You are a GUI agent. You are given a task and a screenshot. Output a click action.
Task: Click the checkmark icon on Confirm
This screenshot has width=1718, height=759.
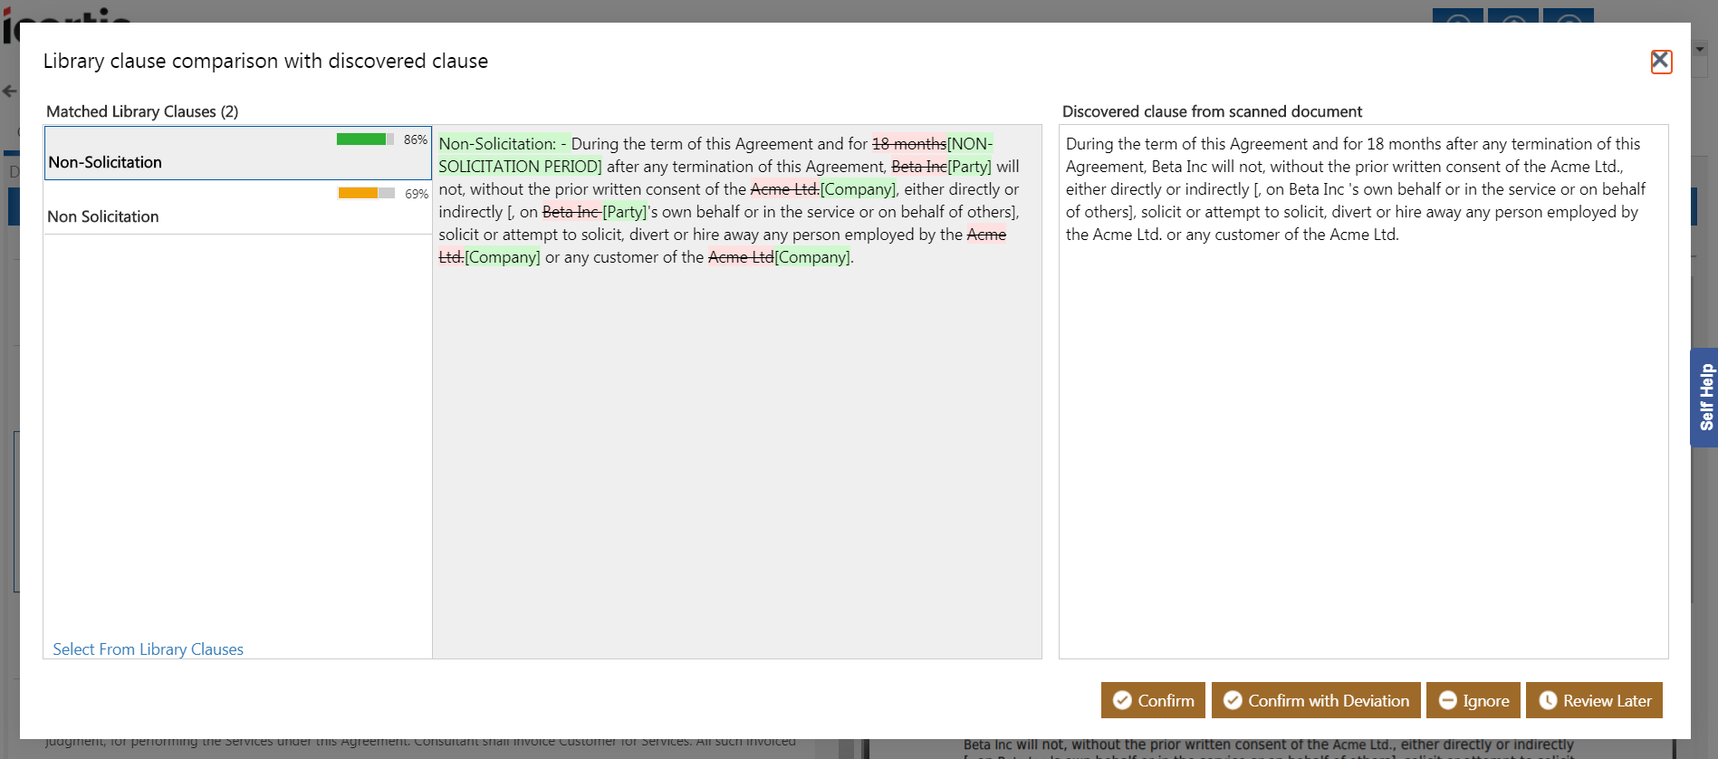[1122, 700]
